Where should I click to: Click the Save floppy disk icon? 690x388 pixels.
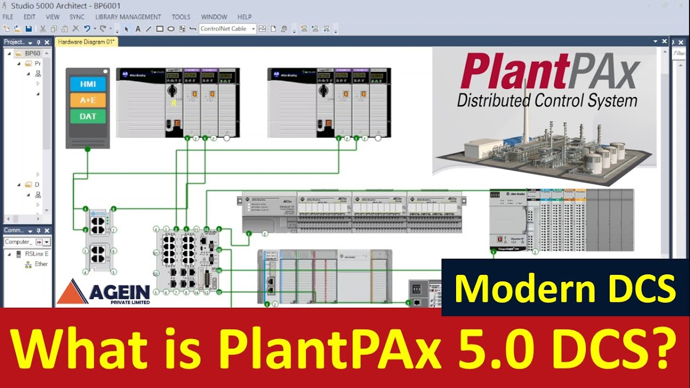(29, 29)
